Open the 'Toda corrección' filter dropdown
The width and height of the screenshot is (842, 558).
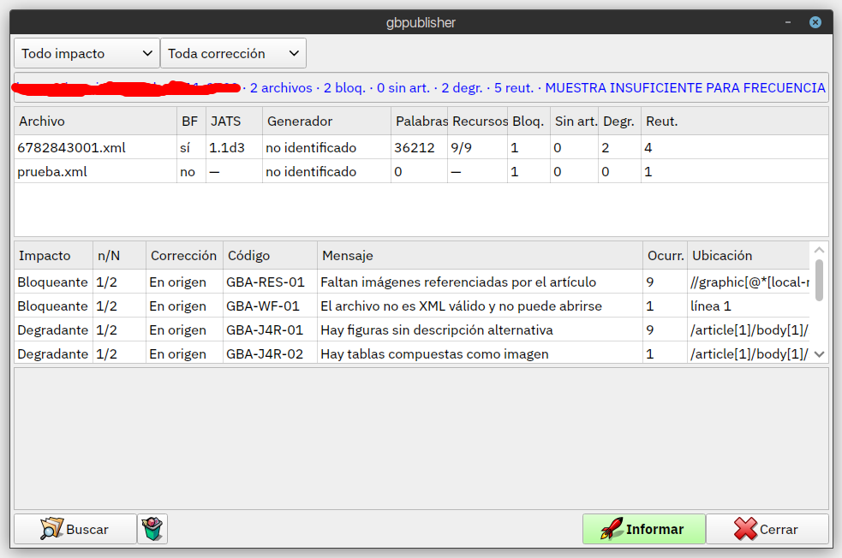[233, 53]
